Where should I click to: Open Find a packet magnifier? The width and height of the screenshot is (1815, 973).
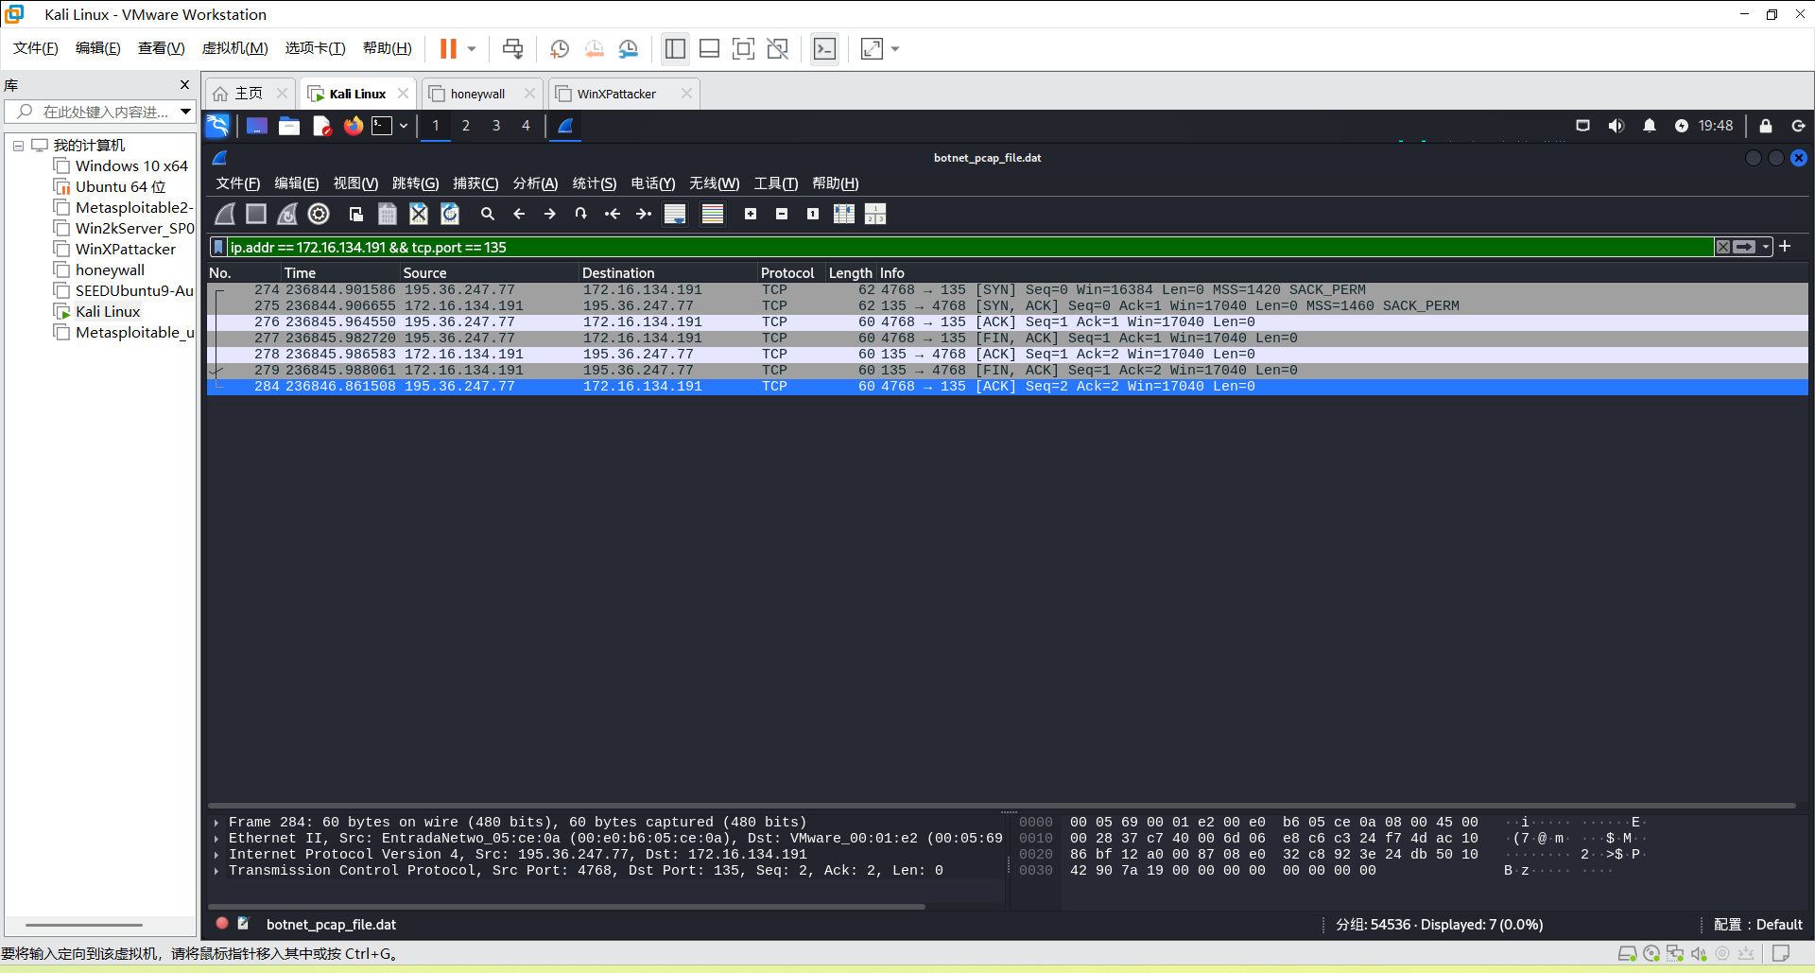coord(488,215)
